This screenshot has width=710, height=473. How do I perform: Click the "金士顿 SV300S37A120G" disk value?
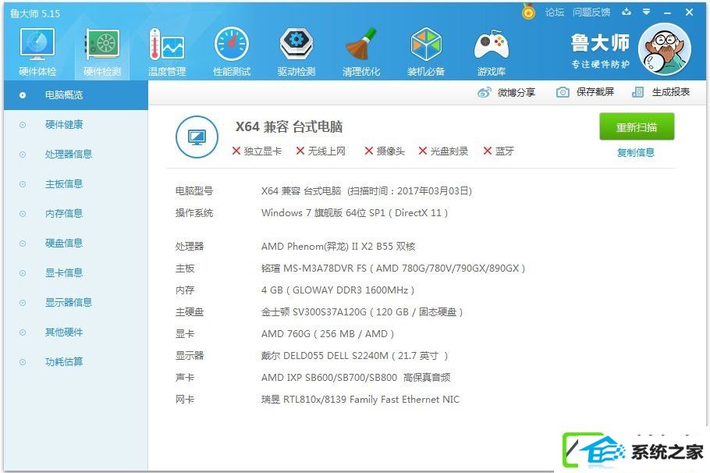[x=314, y=311]
